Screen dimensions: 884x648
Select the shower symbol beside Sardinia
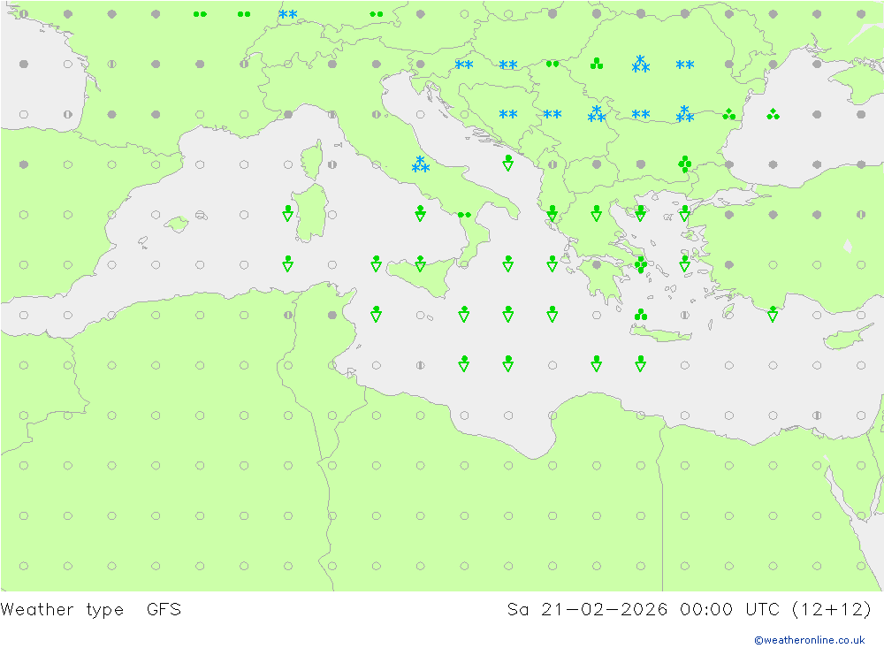[x=287, y=213]
